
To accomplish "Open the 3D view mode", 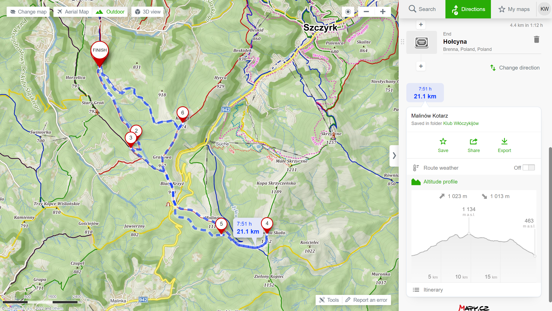I will 147,12.
